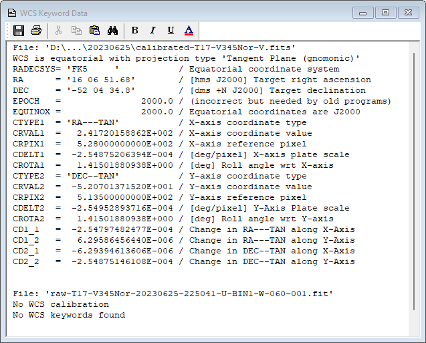Click the toolbar grip handle at left

(x=9, y=30)
